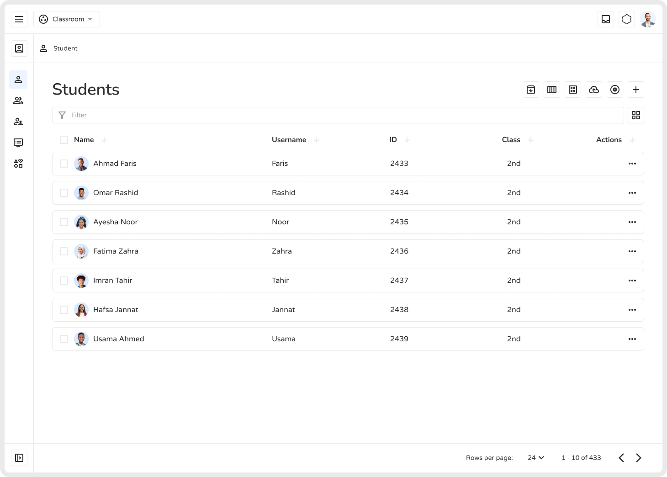
Task: Open the Student breadcrumb item
Action: point(65,48)
